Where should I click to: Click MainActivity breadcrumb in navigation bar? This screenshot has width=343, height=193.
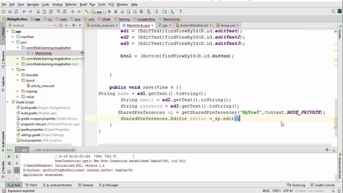(169, 19)
